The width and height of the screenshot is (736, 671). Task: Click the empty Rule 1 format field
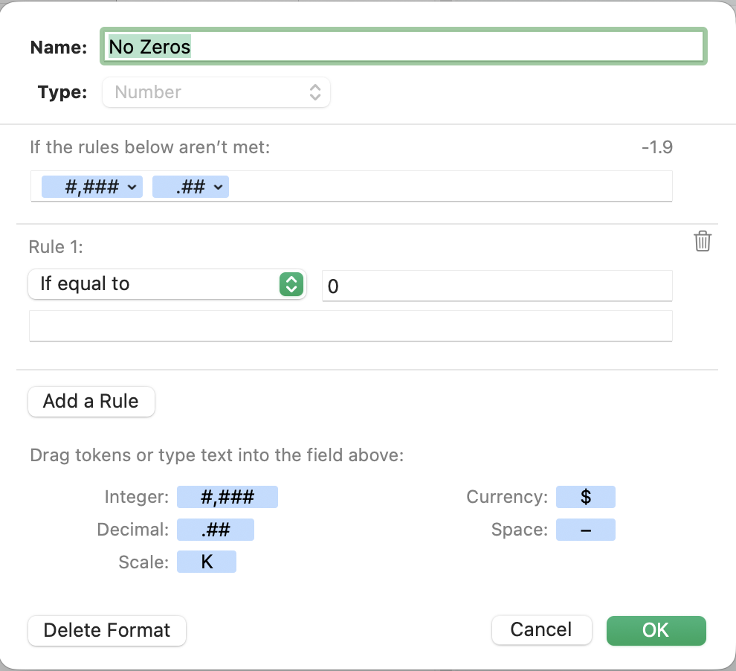coord(350,327)
